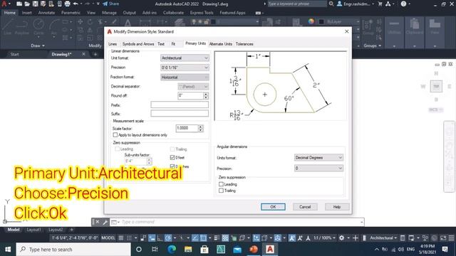Click the search magnifier icon beside keyword box
The height and width of the screenshot is (256, 456).
(331, 4)
